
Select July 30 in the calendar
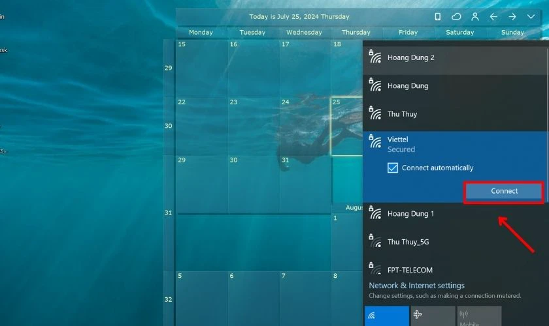pos(254,184)
